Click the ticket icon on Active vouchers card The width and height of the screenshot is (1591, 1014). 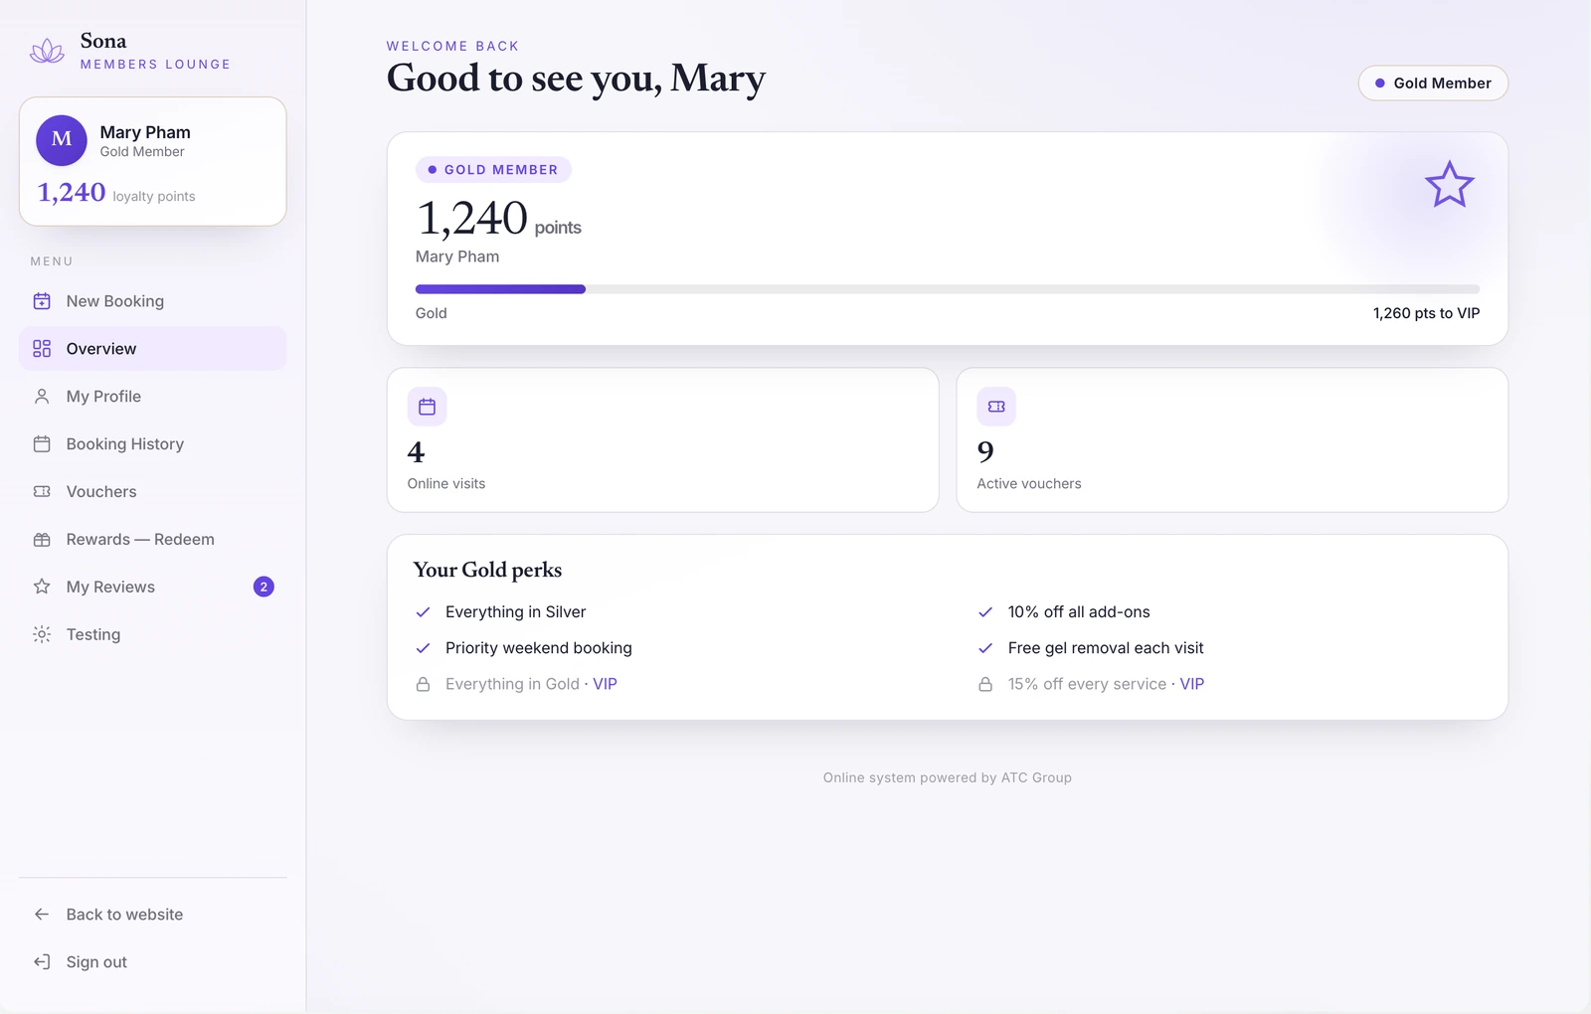[x=996, y=407]
